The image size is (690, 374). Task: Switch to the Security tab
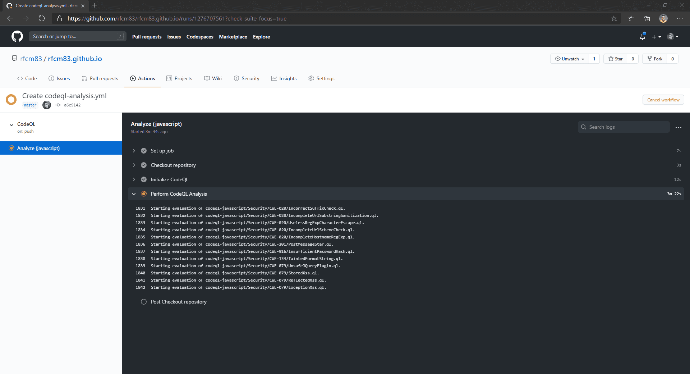[247, 78]
